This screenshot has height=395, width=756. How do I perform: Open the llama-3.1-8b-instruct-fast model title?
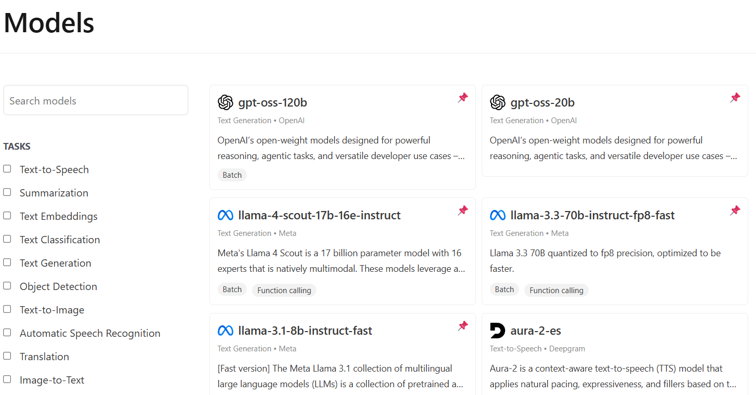[x=305, y=331]
